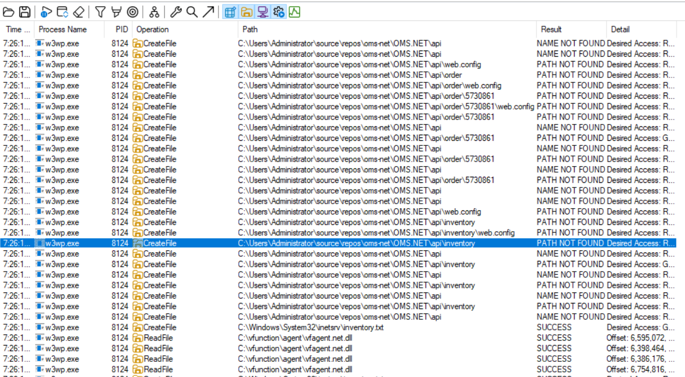The width and height of the screenshot is (685, 377).
Task: Toggle Show File System Activity filter
Action: coord(246,12)
